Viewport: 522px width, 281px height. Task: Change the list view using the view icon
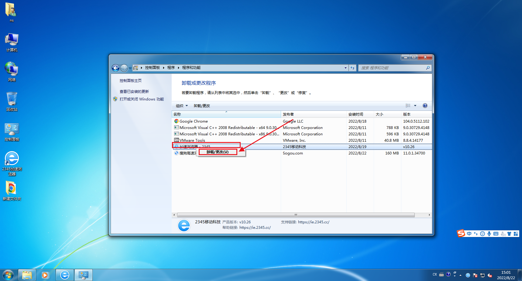coord(408,106)
